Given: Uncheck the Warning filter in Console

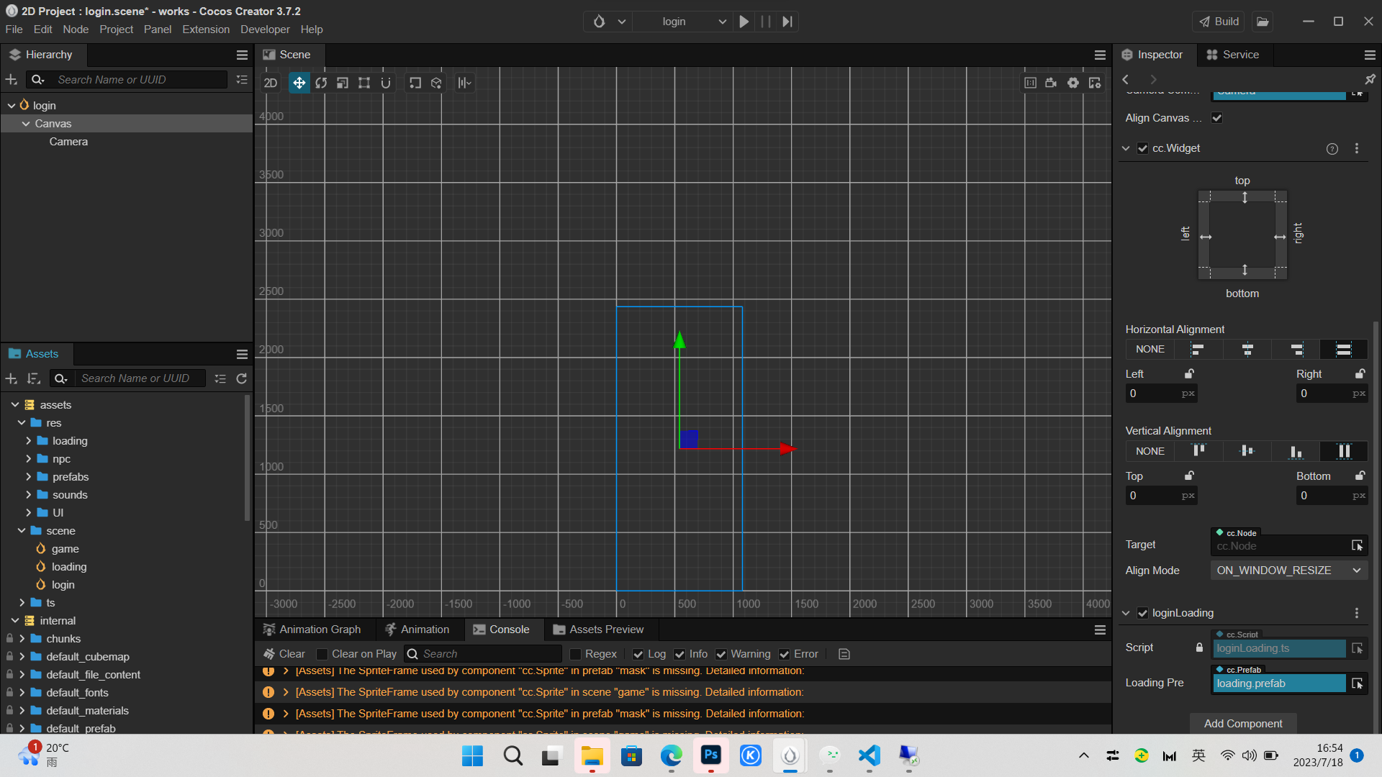Looking at the screenshot, I should coord(721,654).
